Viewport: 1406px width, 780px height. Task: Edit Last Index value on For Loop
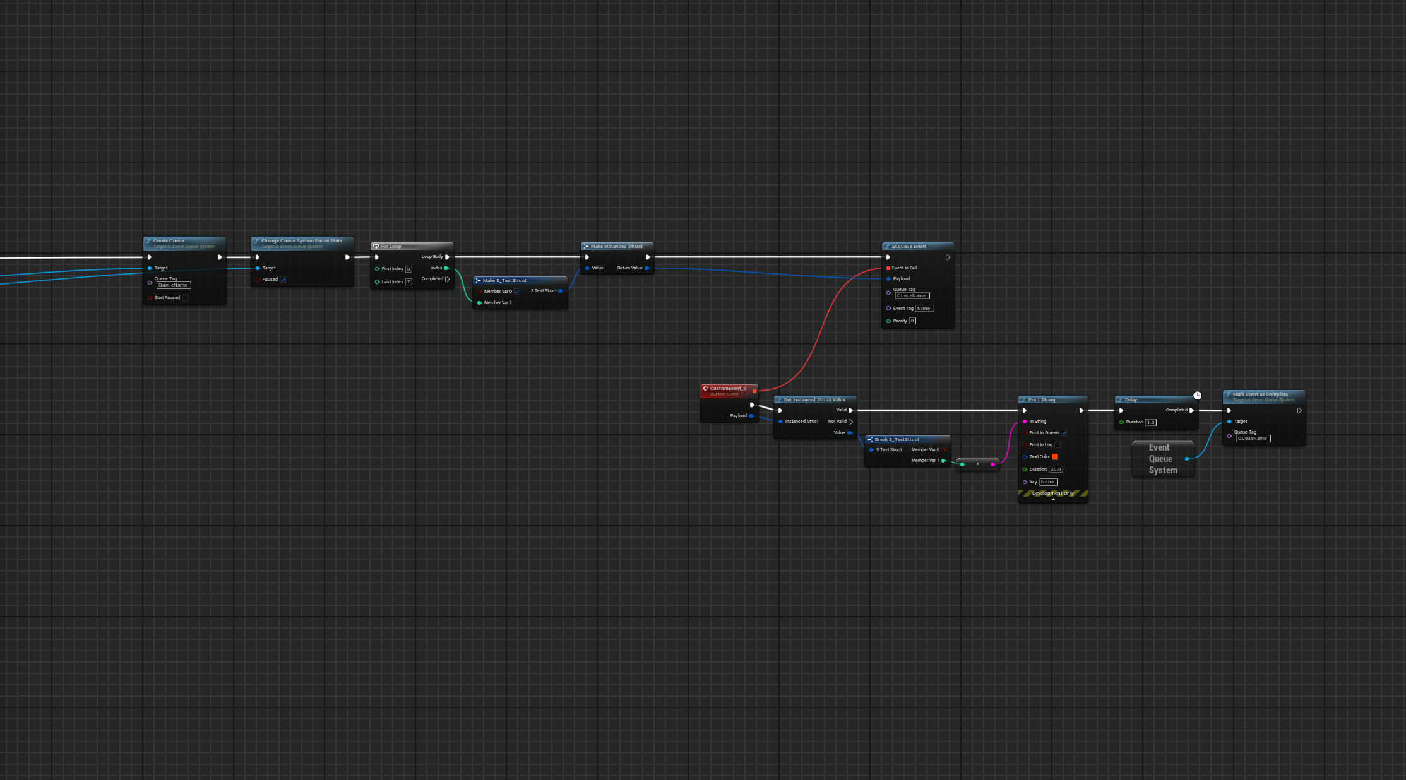click(408, 282)
